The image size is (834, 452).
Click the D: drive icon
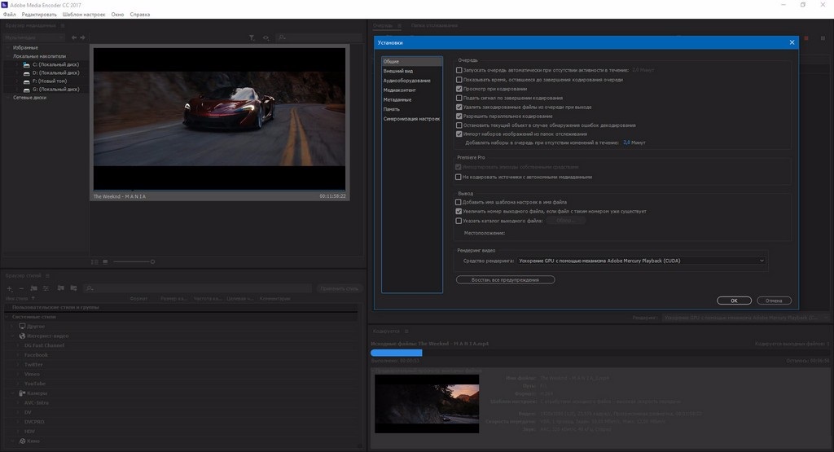27,72
